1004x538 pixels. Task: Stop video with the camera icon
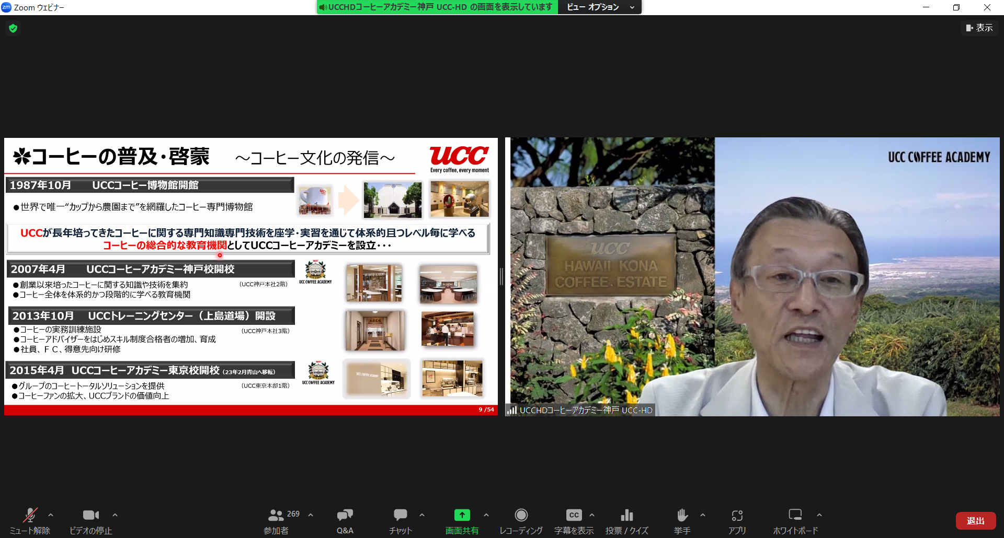91,515
